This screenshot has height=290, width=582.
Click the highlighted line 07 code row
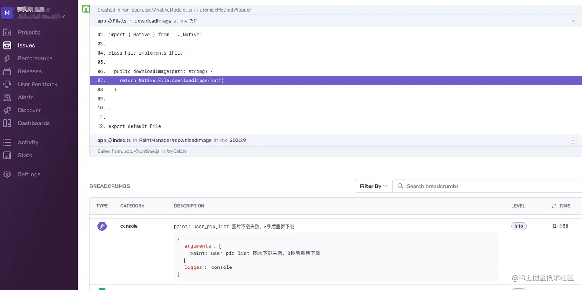(336, 81)
